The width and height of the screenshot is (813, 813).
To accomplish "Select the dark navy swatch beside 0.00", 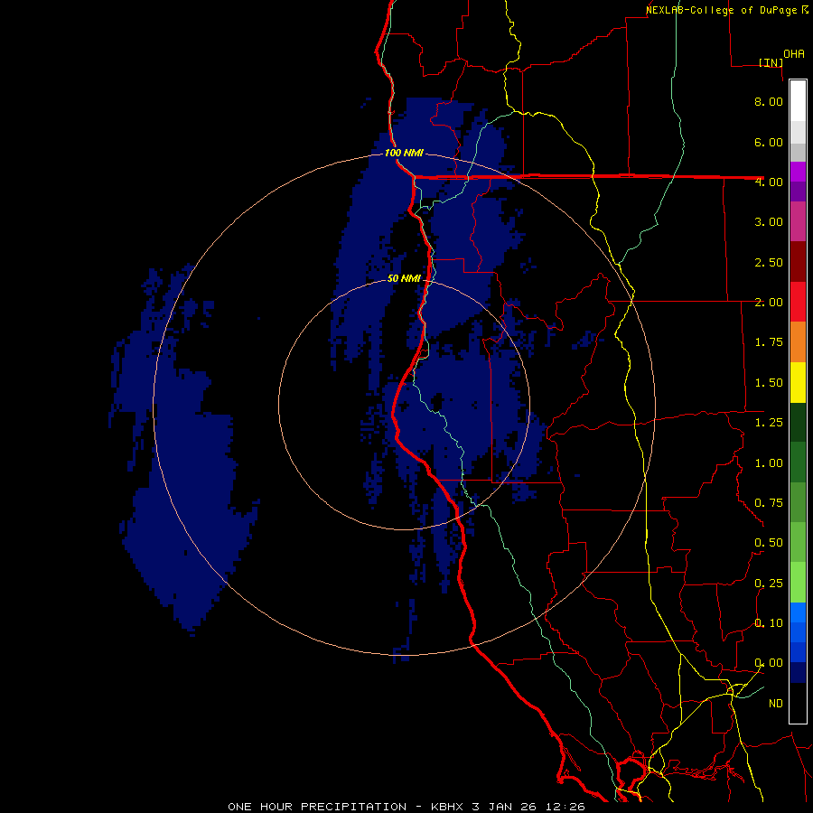I will pyautogui.click(x=798, y=673).
